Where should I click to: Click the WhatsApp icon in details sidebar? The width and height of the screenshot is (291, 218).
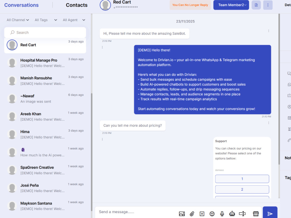[x=289, y=85]
